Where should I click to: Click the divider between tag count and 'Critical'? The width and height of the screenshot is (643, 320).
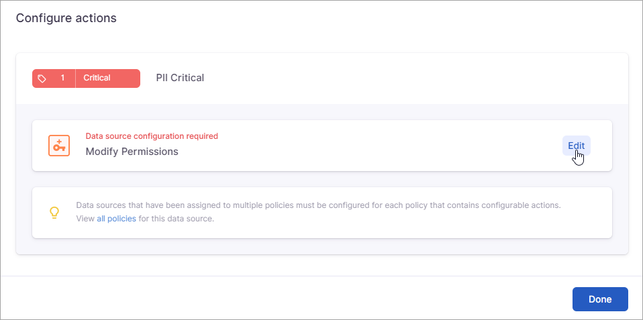[75, 78]
